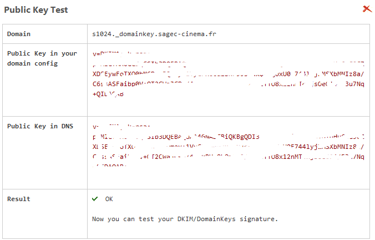Click the "Domain" row label

click(19, 34)
